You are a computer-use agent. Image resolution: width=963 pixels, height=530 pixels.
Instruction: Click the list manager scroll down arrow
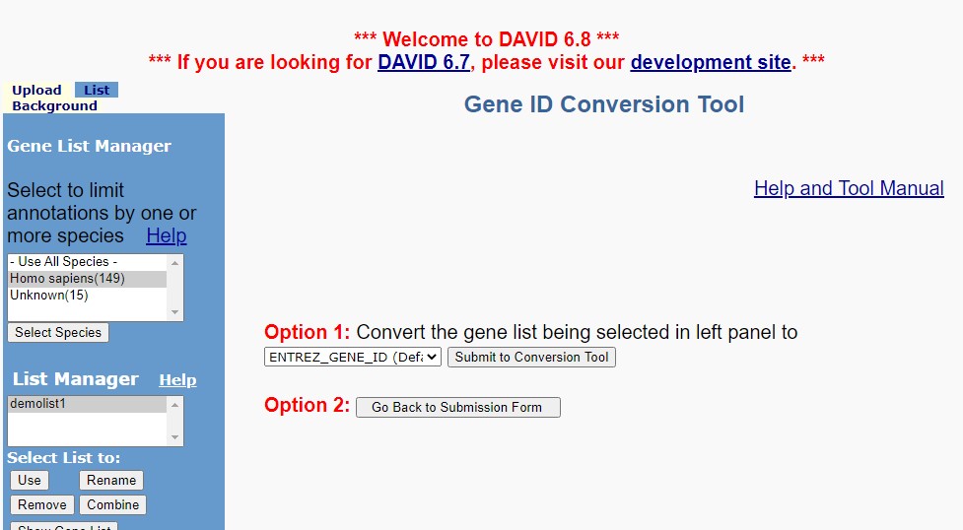(x=175, y=437)
